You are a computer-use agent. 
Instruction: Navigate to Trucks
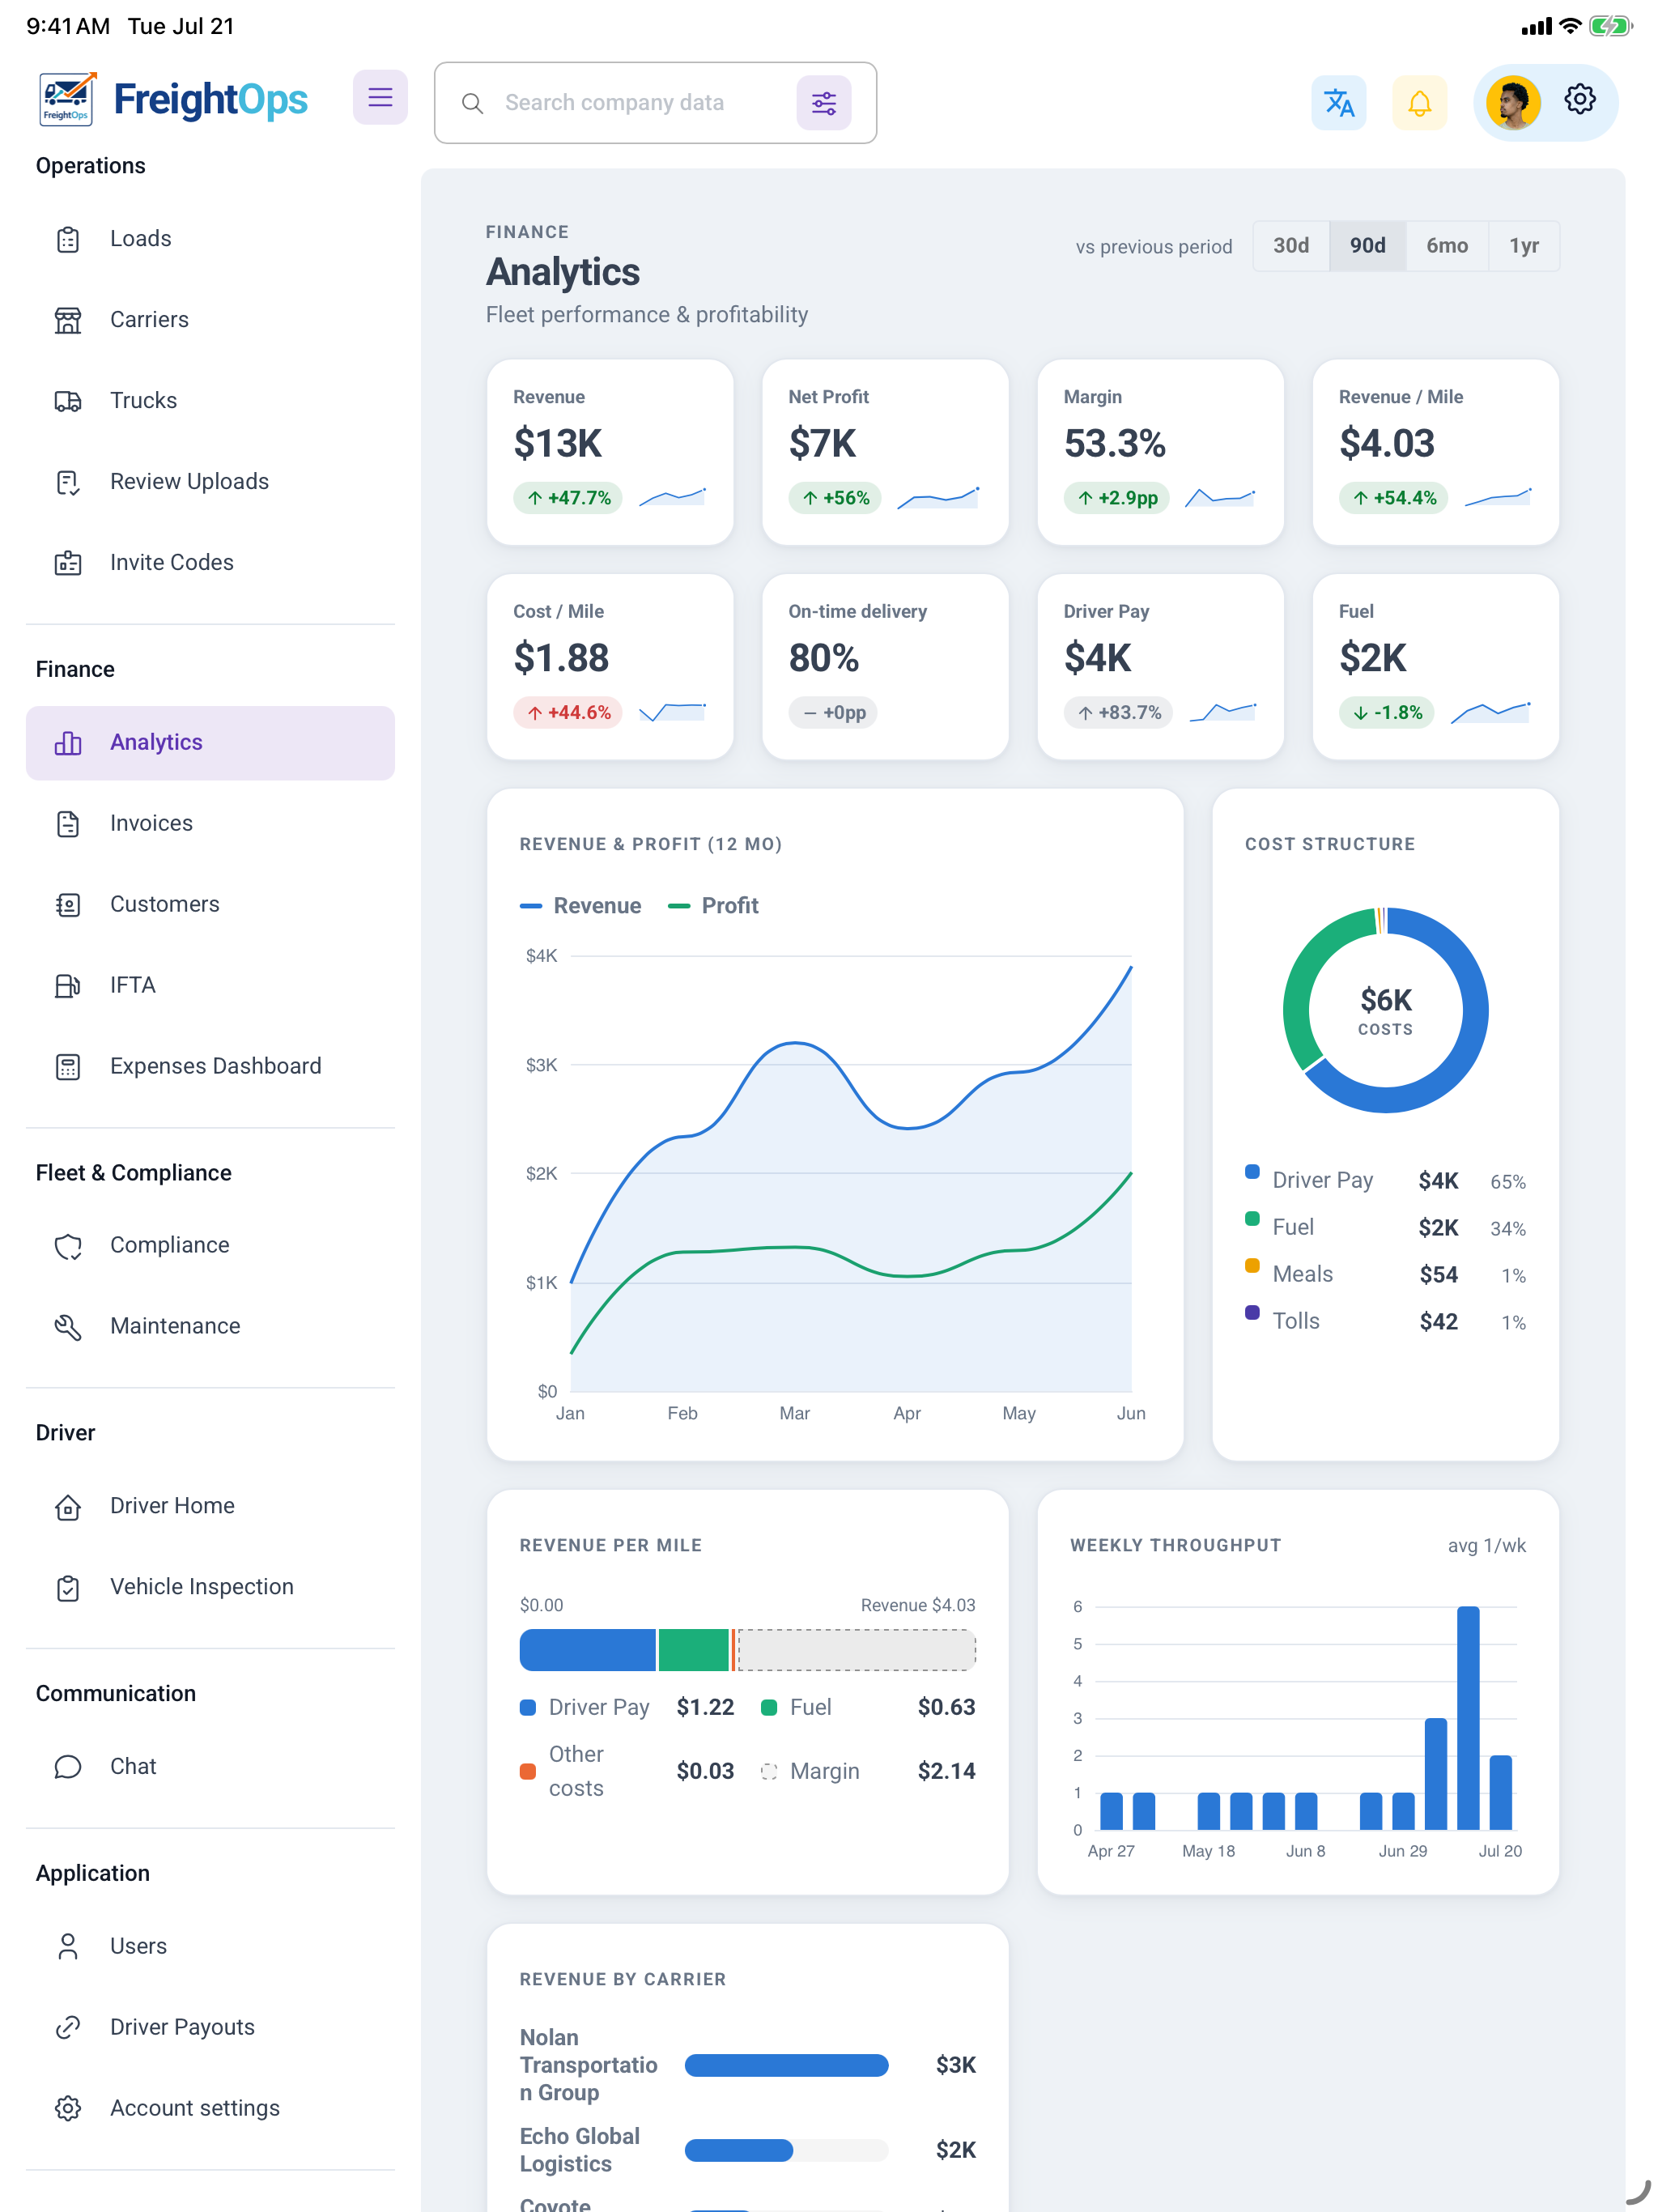click(210, 401)
